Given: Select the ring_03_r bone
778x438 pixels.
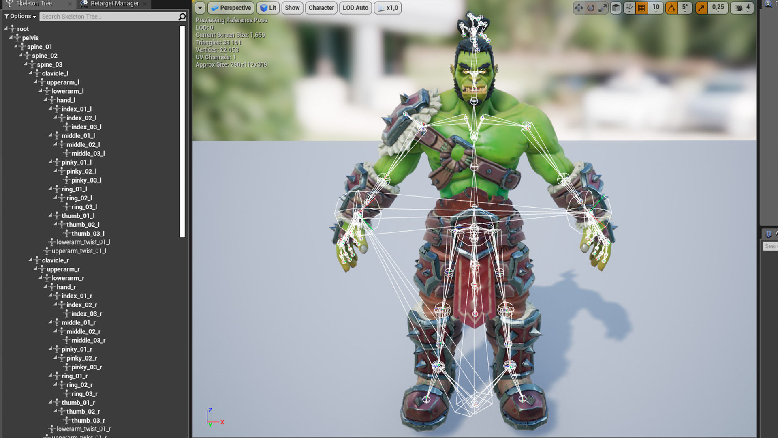Looking at the screenshot, I should (84, 394).
